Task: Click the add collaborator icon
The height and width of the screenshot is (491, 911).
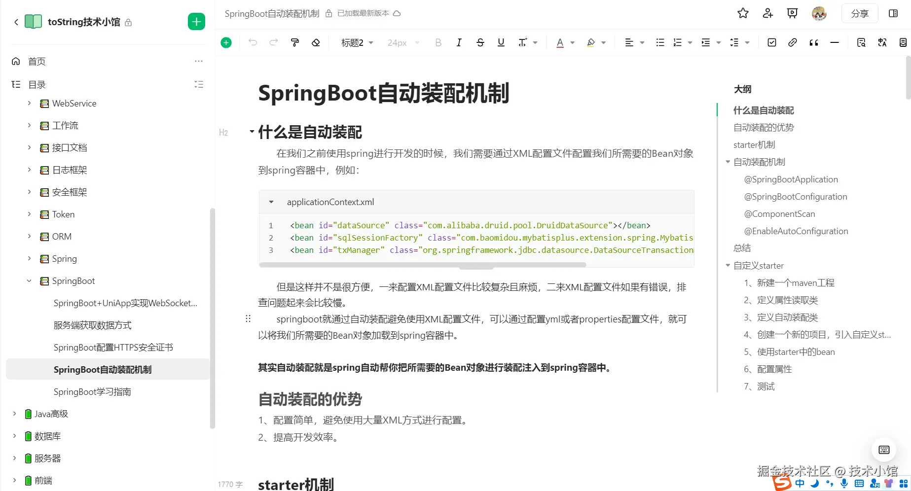Action: pyautogui.click(x=767, y=13)
